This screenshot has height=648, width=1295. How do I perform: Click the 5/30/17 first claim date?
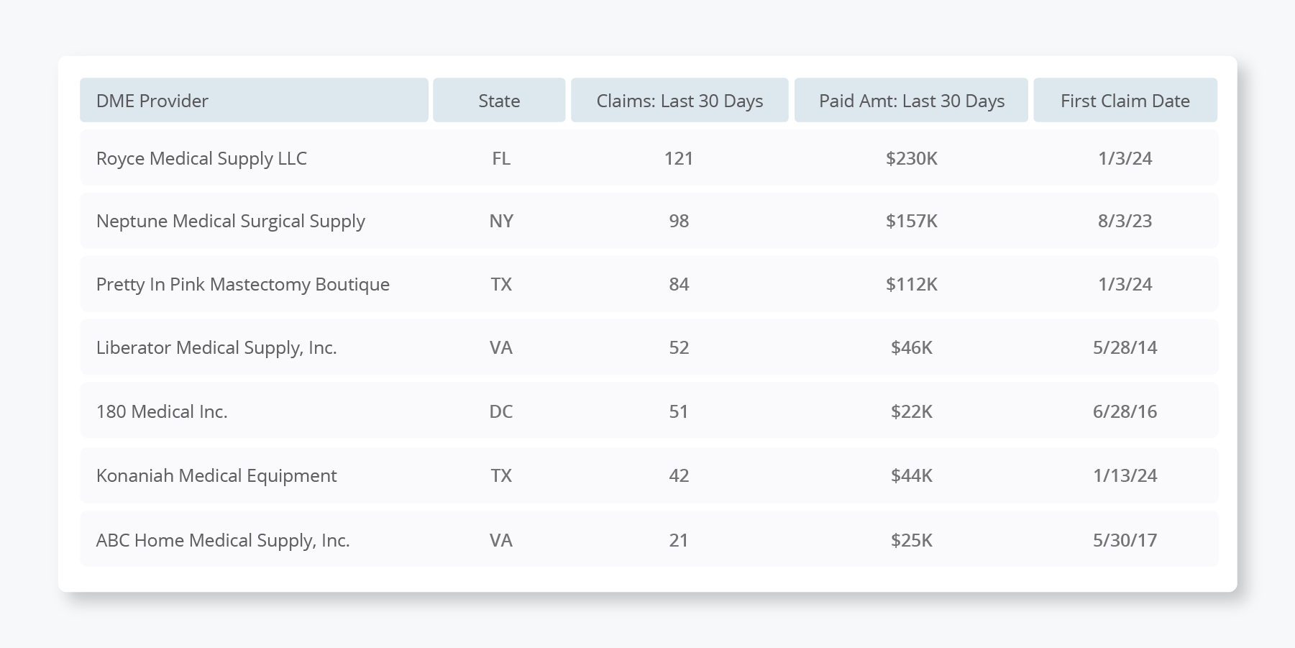[1125, 540]
